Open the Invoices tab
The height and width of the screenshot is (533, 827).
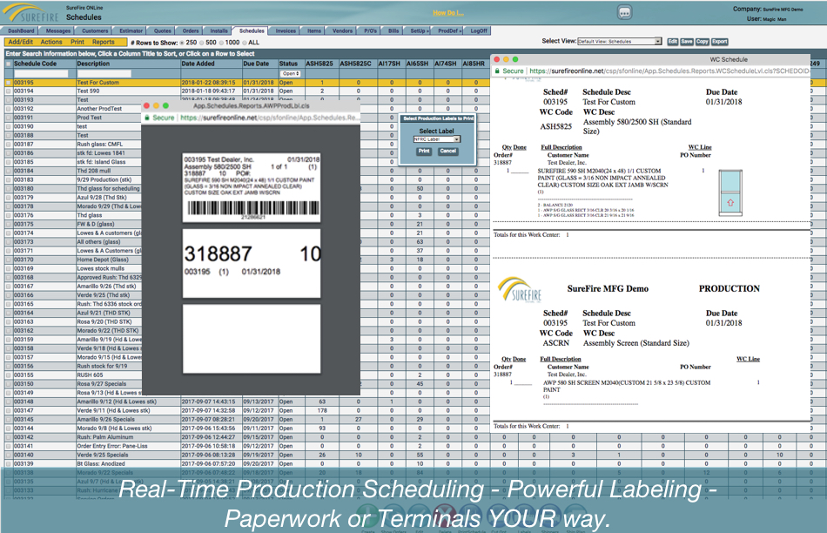(286, 31)
